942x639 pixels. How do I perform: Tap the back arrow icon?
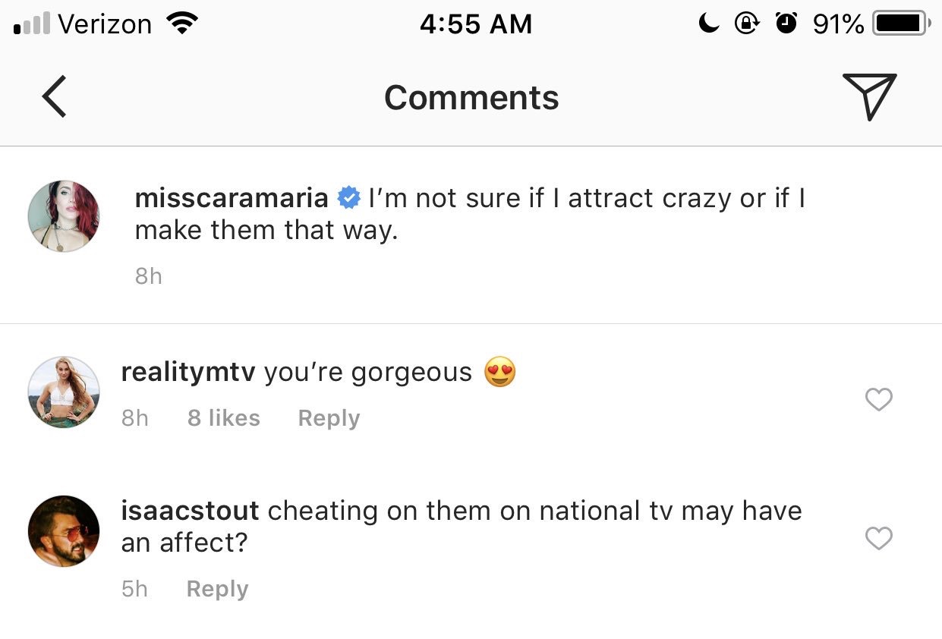point(54,96)
